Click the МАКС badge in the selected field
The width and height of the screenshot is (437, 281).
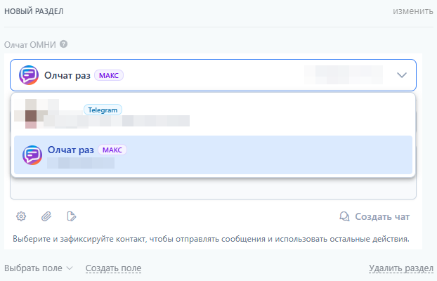tap(109, 75)
